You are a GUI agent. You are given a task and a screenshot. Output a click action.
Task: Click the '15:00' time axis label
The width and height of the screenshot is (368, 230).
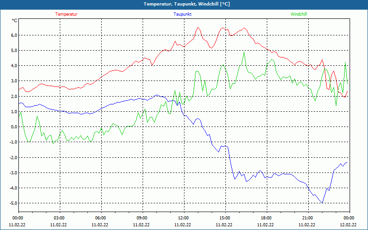(x=224, y=218)
